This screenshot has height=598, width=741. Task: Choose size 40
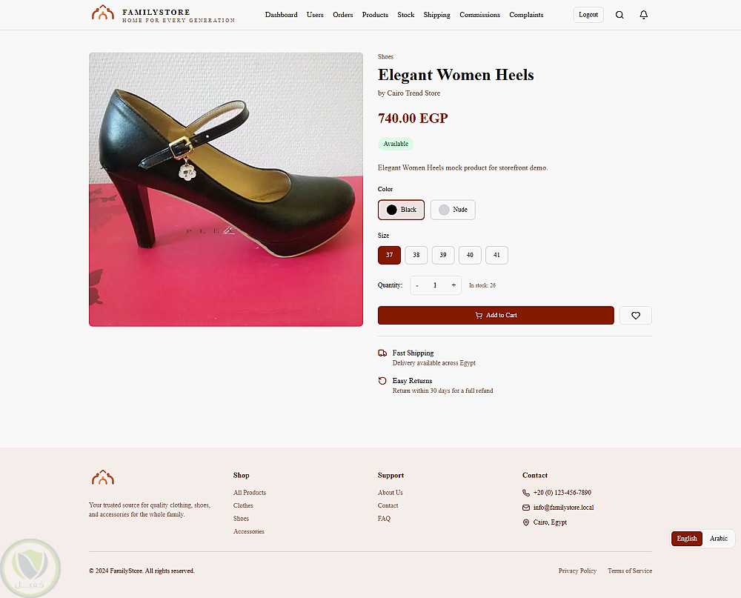pyautogui.click(x=470, y=255)
